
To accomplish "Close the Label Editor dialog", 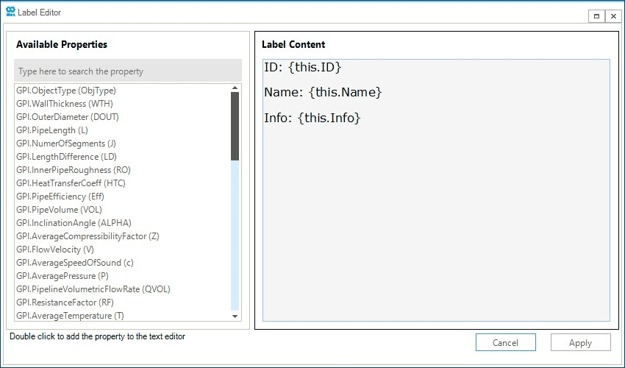I will [x=613, y=16].
